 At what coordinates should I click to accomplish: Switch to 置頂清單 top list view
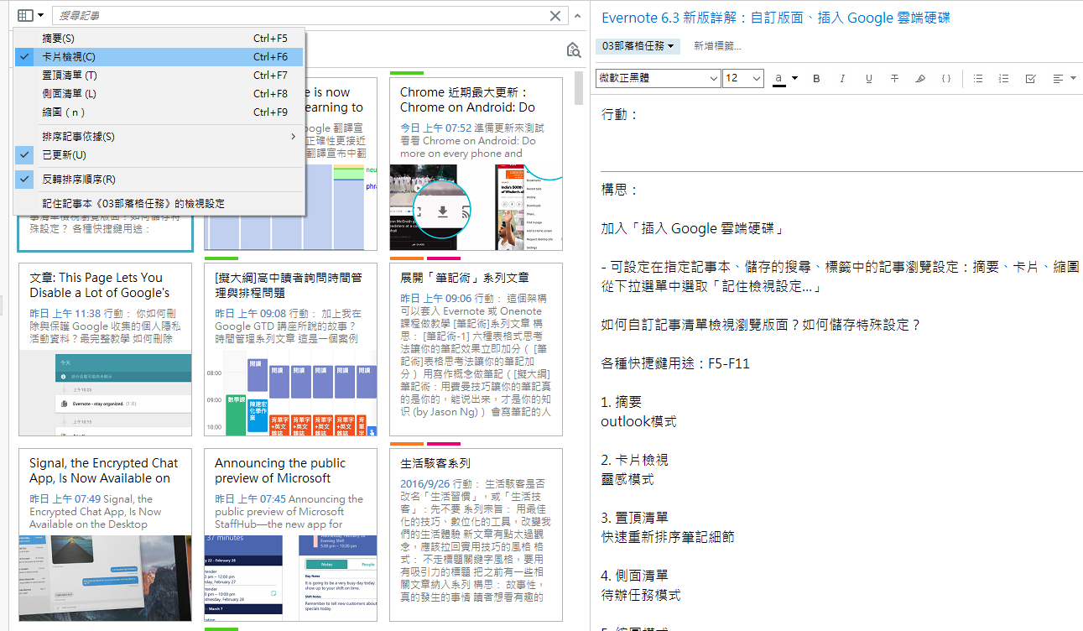tap(159, 76)
